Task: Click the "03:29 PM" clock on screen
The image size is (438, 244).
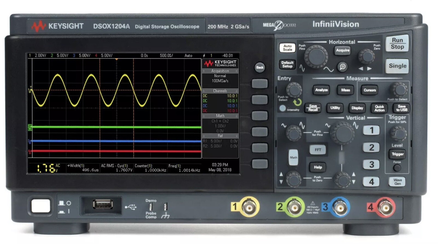Action: [x=220, y=165]
